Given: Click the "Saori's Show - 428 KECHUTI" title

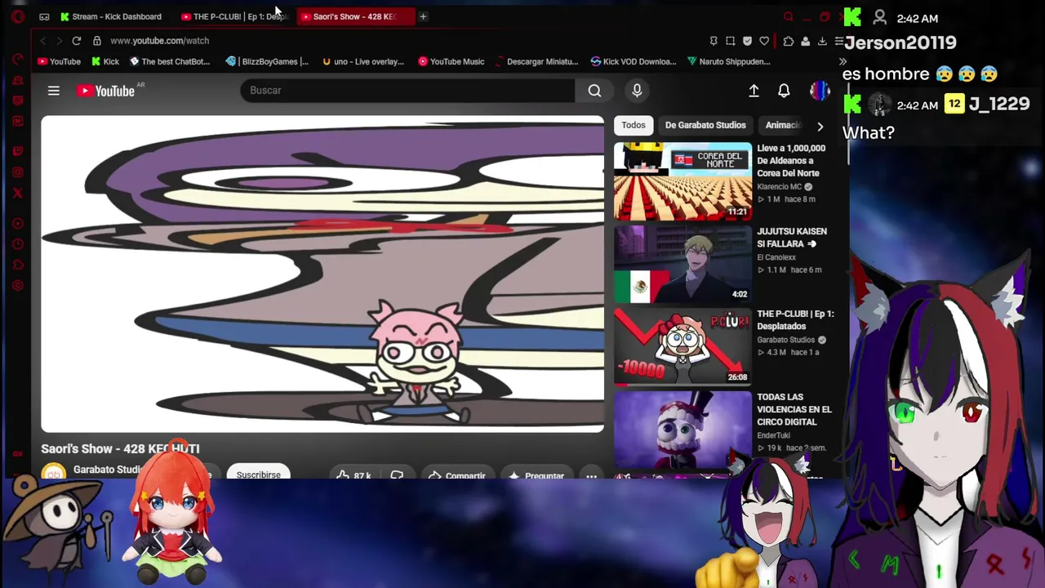Looking at the screenshot, I should click(x=120, y=448).
